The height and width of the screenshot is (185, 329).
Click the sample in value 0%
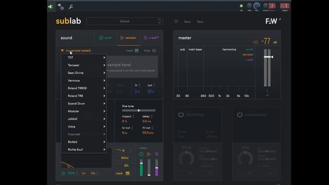coord(137,91)
